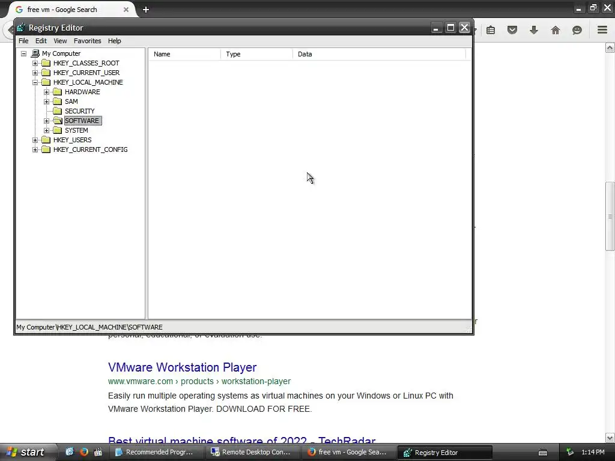Click the Registry Editor taskbar button

445,453
